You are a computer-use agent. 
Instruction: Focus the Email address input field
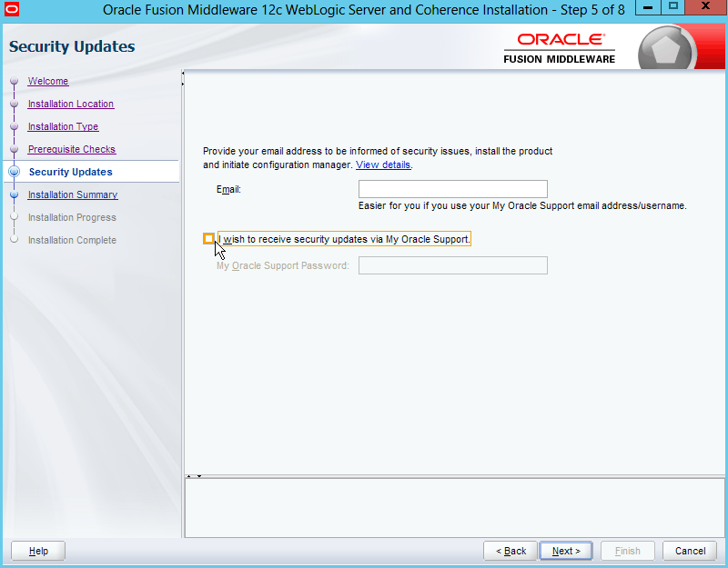[x=452, y=189]
